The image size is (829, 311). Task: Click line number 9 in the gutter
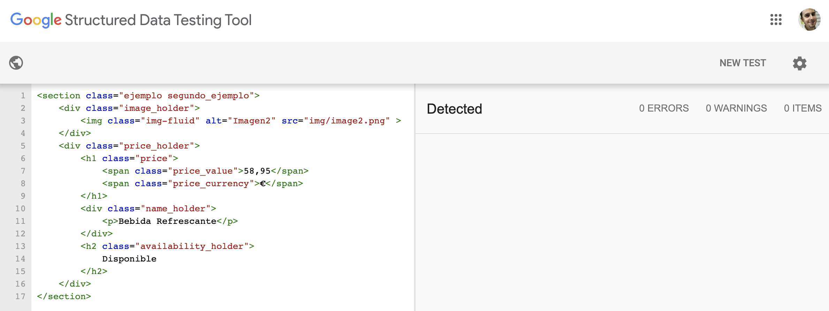pyautogui.click(x=23, y=196)
